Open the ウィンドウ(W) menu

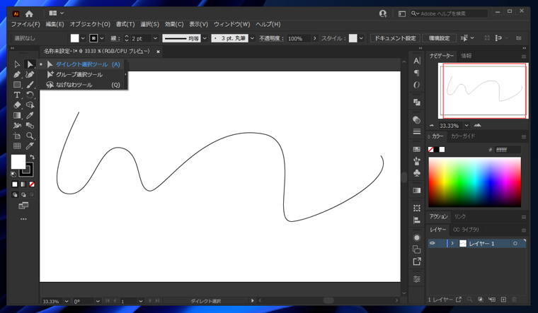click(231, 24)
